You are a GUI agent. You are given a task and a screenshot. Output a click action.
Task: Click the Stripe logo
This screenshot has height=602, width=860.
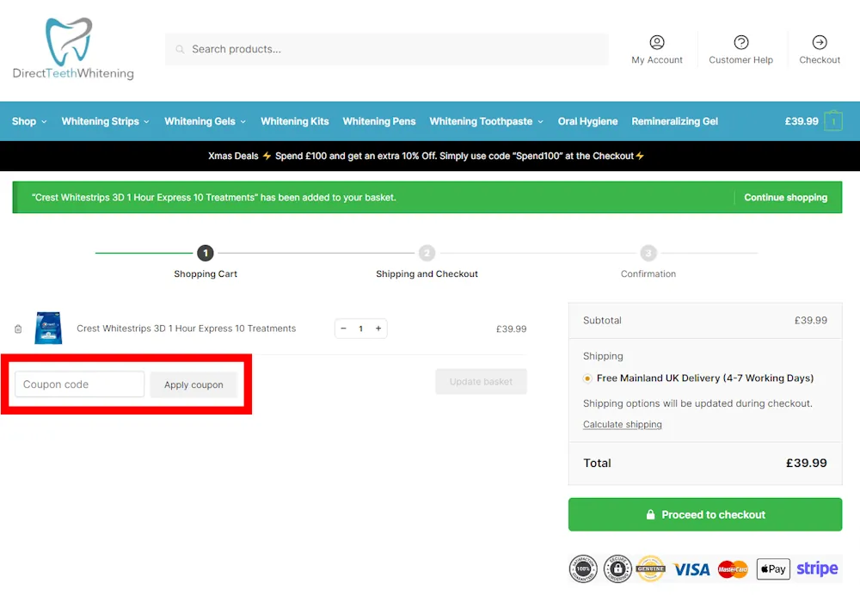[x=817, y=568]
